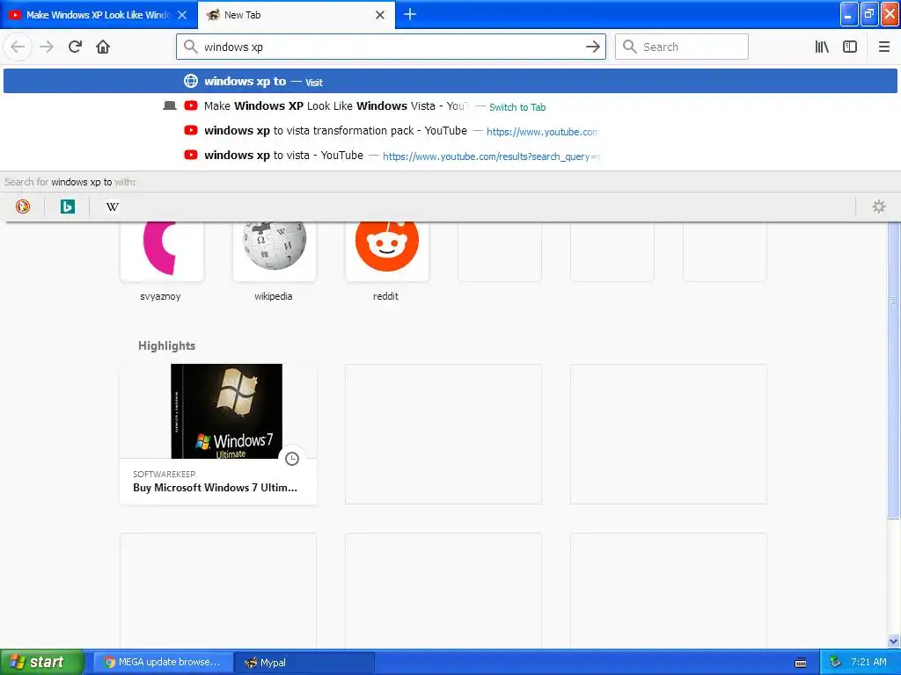The width and height of the screenshot is (901, 675).
Task: Open the Windows 7 Ultimate highlight card
Action: pyautogui.click(x=218, y=434)
